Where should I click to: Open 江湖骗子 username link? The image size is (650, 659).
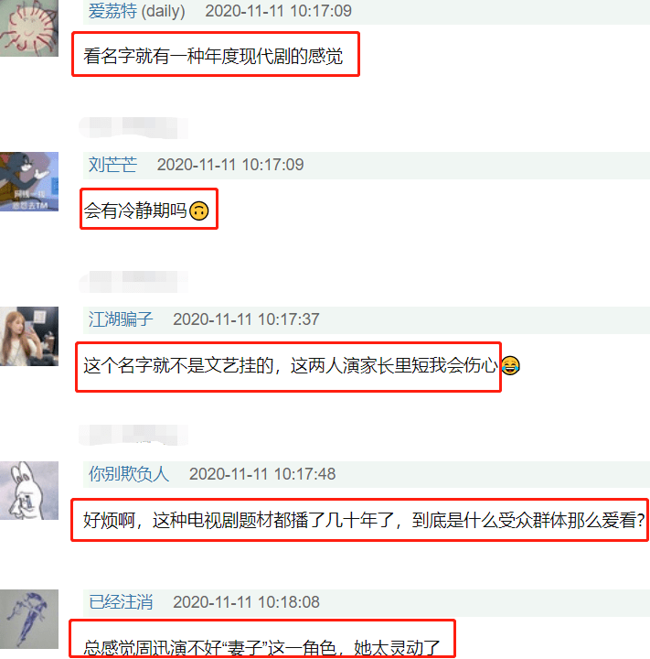(x=121, y=319)
